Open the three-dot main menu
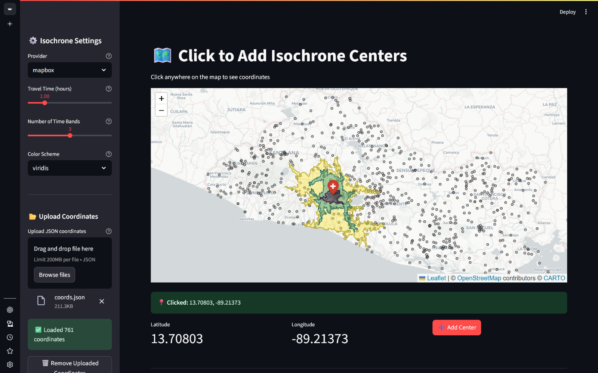Screen dimensions: 598x373 tap(586, 12)
